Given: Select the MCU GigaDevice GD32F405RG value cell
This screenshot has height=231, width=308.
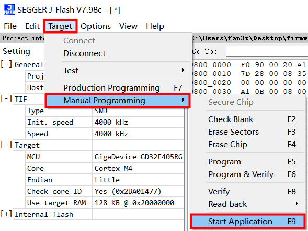Looking at the screenshot, I should coord(138,157).
